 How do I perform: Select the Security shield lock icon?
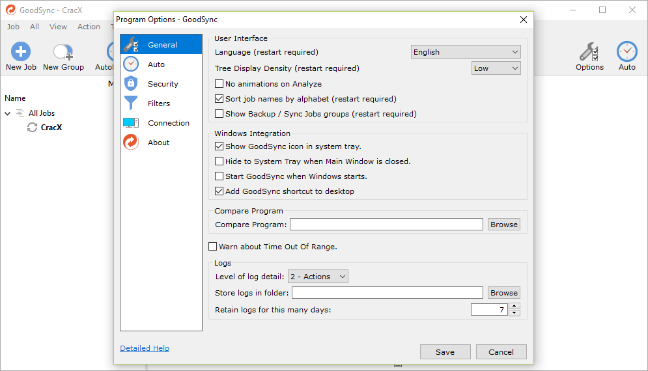pos(131,83)
